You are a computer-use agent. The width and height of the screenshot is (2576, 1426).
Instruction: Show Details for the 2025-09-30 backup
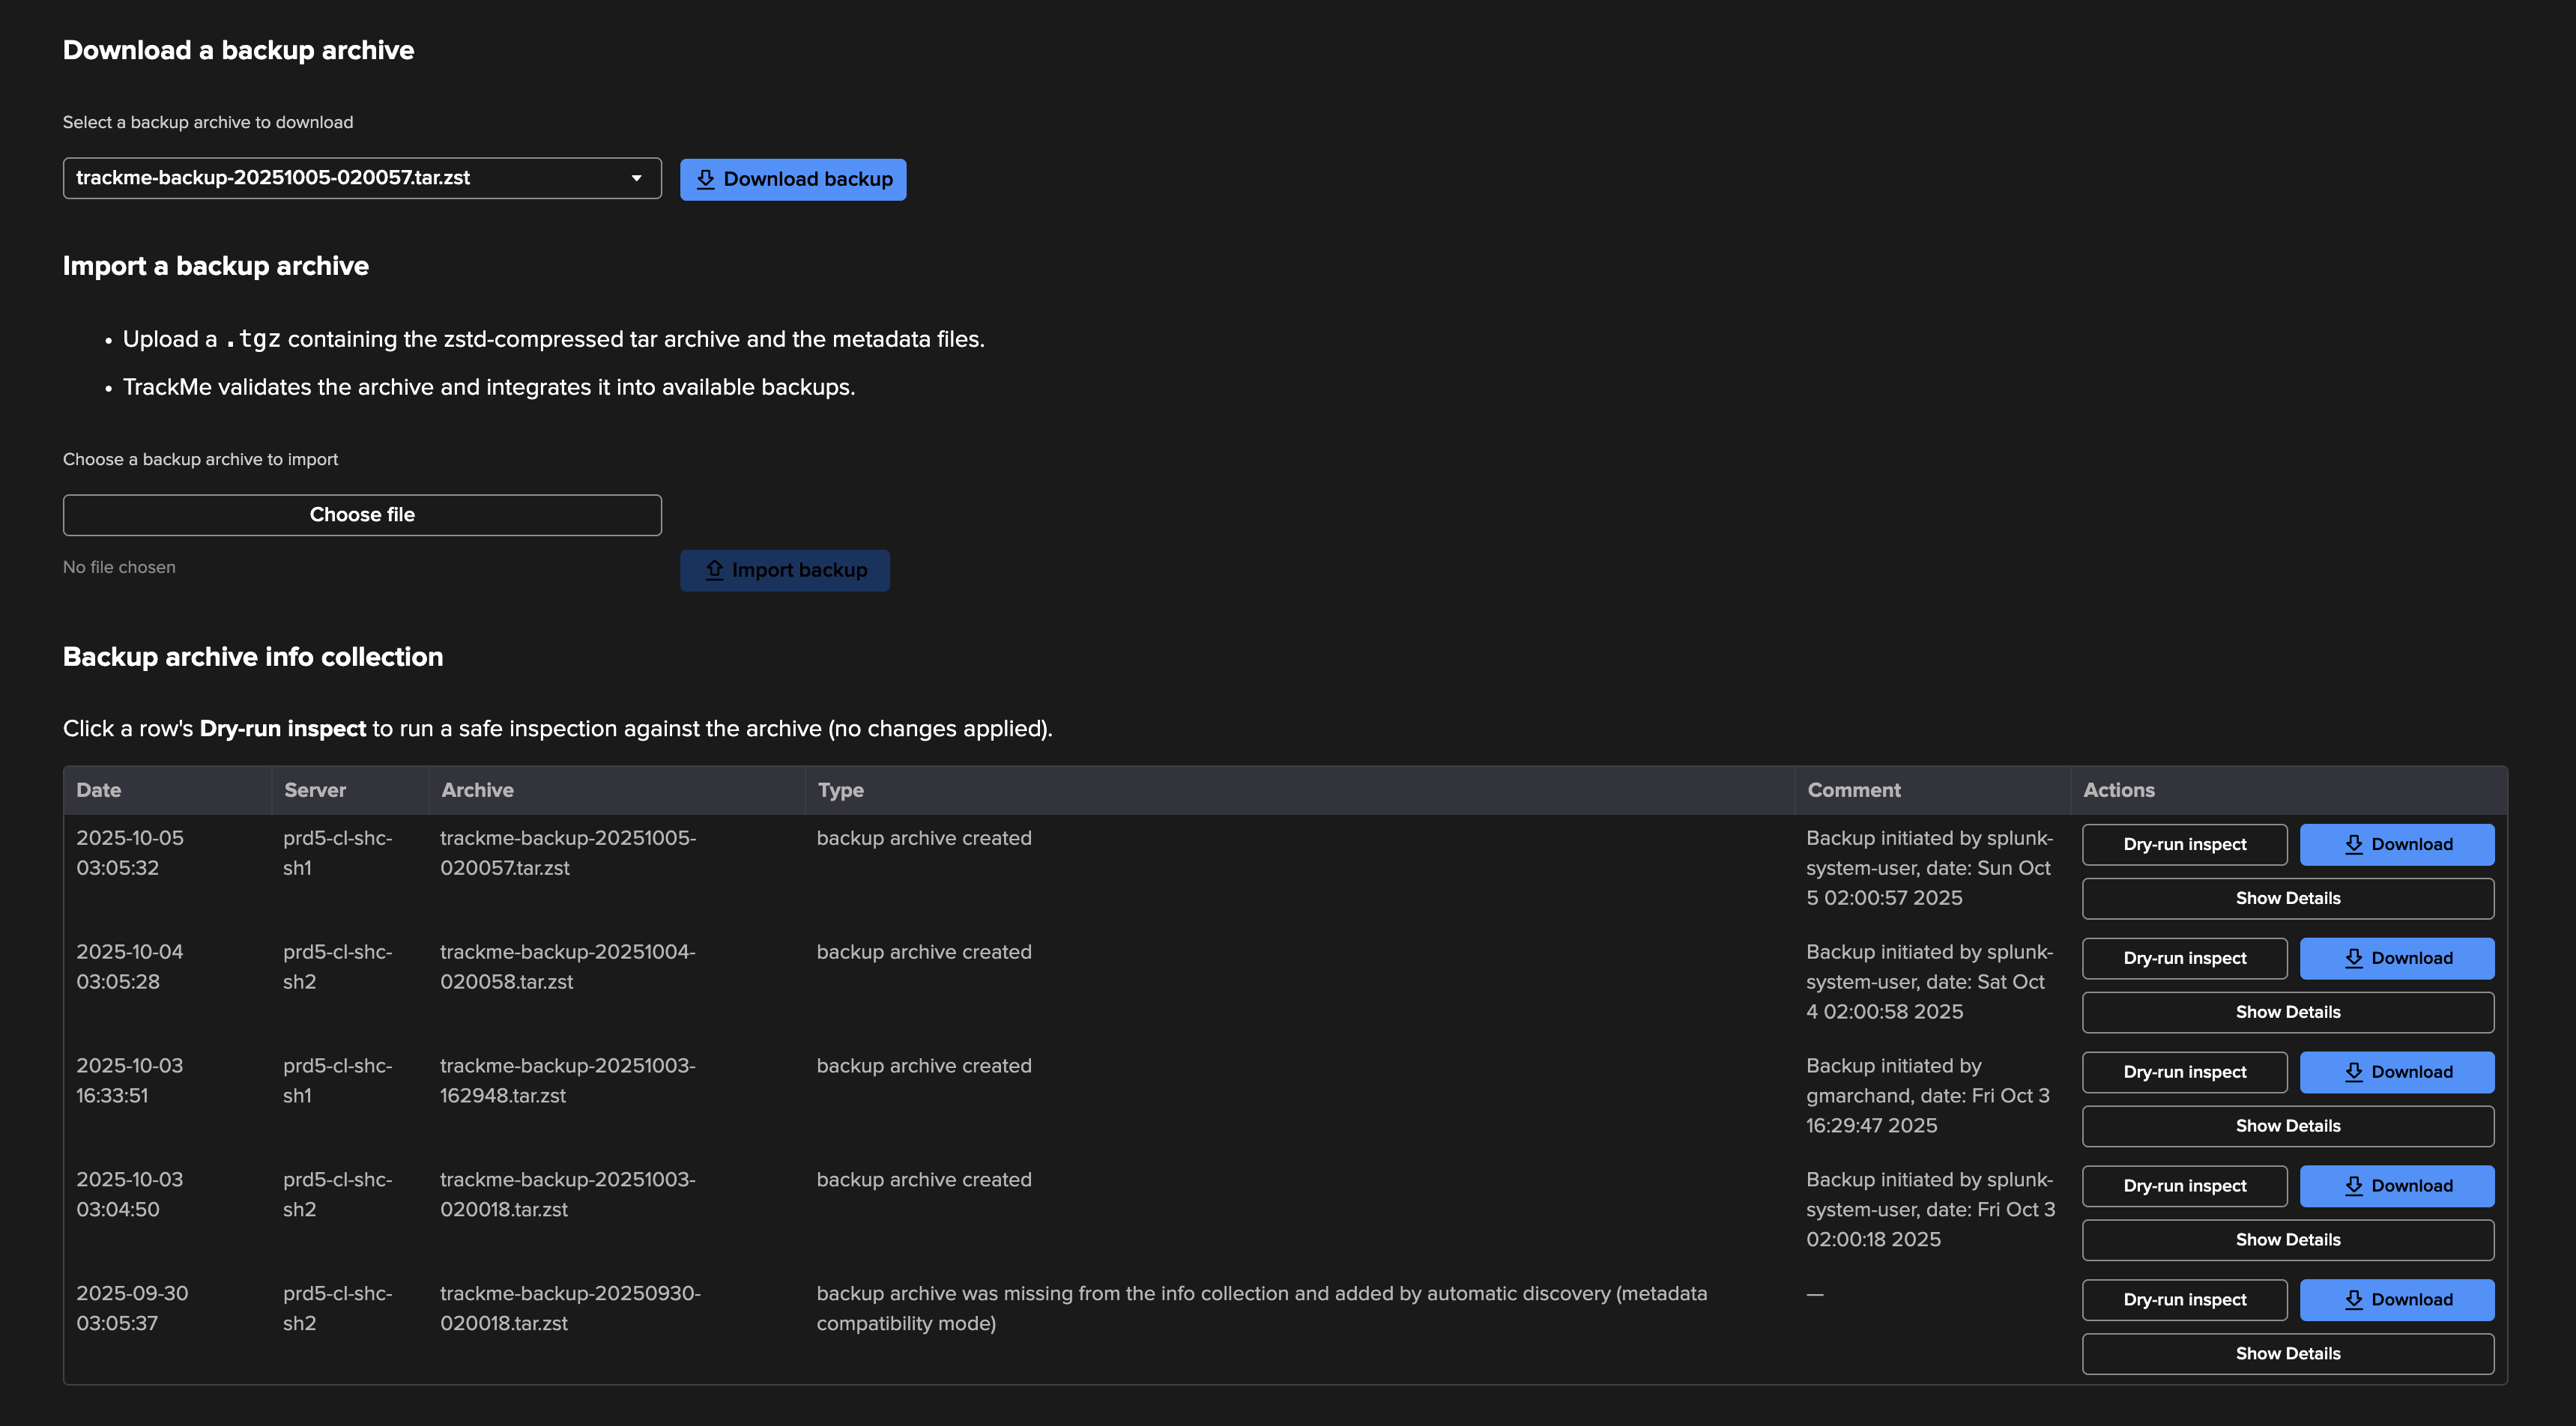click(x=2287, y=1354)
